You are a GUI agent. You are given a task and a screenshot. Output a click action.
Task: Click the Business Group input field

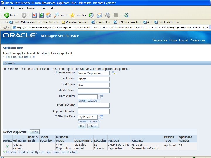click(93, 73)
